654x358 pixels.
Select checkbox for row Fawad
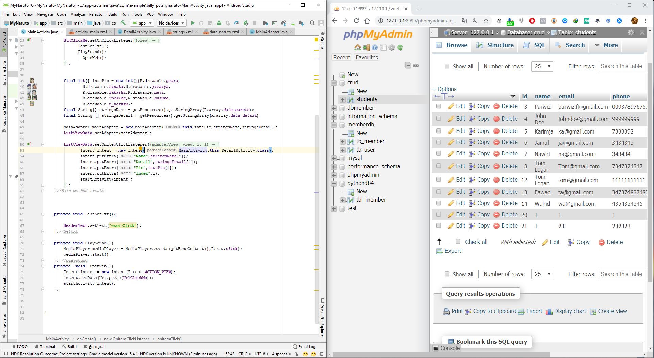click(439, 192)
